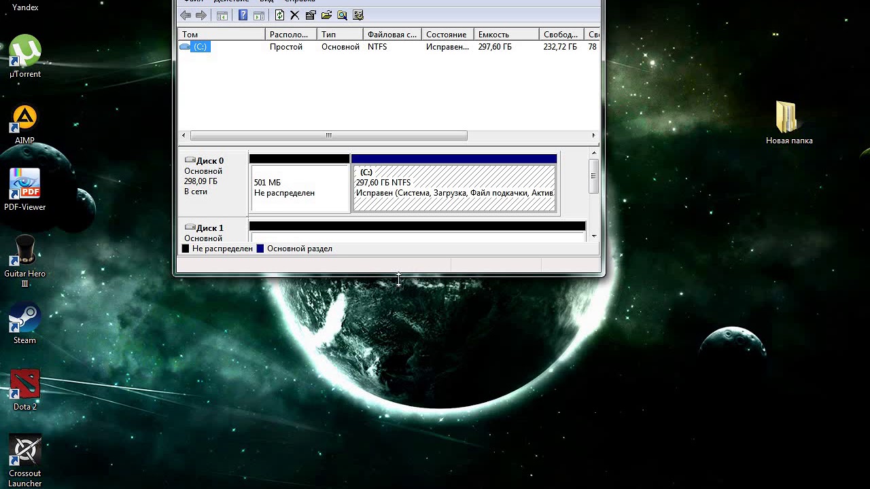Click the Back arrow in the toolbar
The image size is (870, 489).
tap(186, 15)
